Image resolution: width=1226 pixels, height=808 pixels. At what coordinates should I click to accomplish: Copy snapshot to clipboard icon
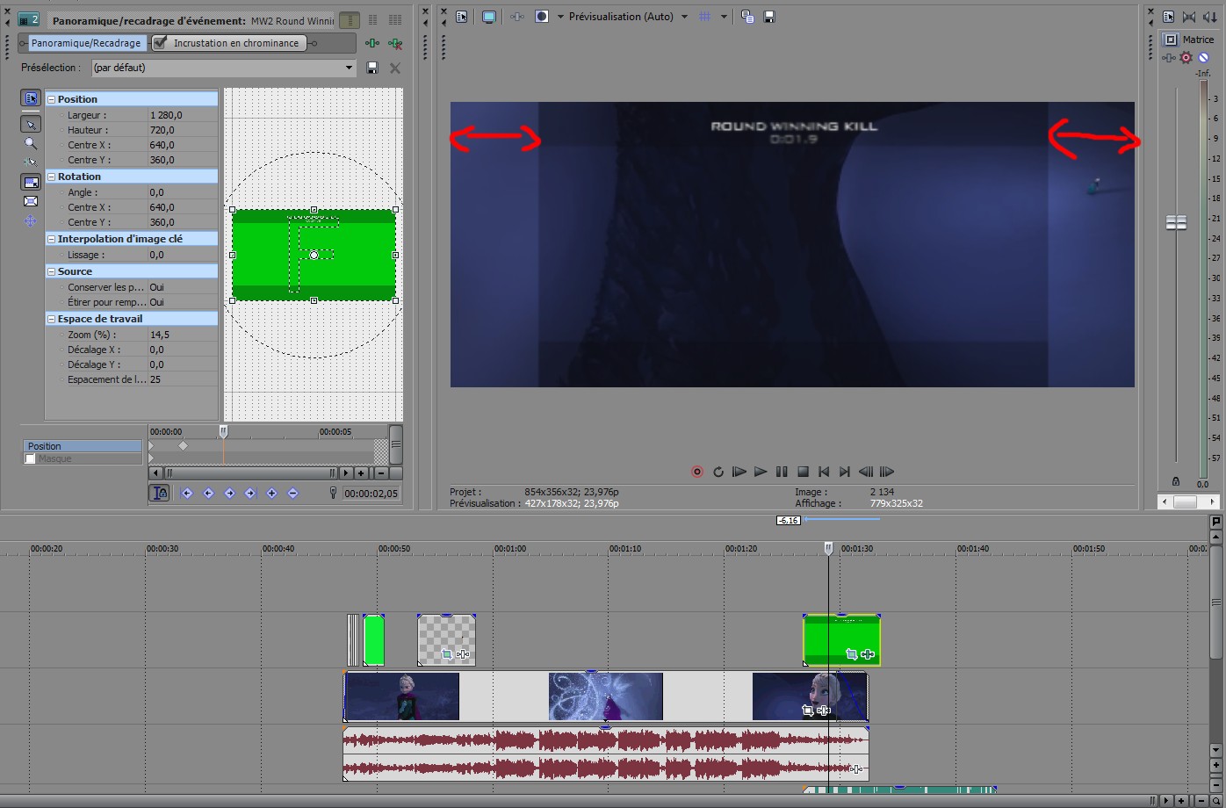(x=747, y=17)
